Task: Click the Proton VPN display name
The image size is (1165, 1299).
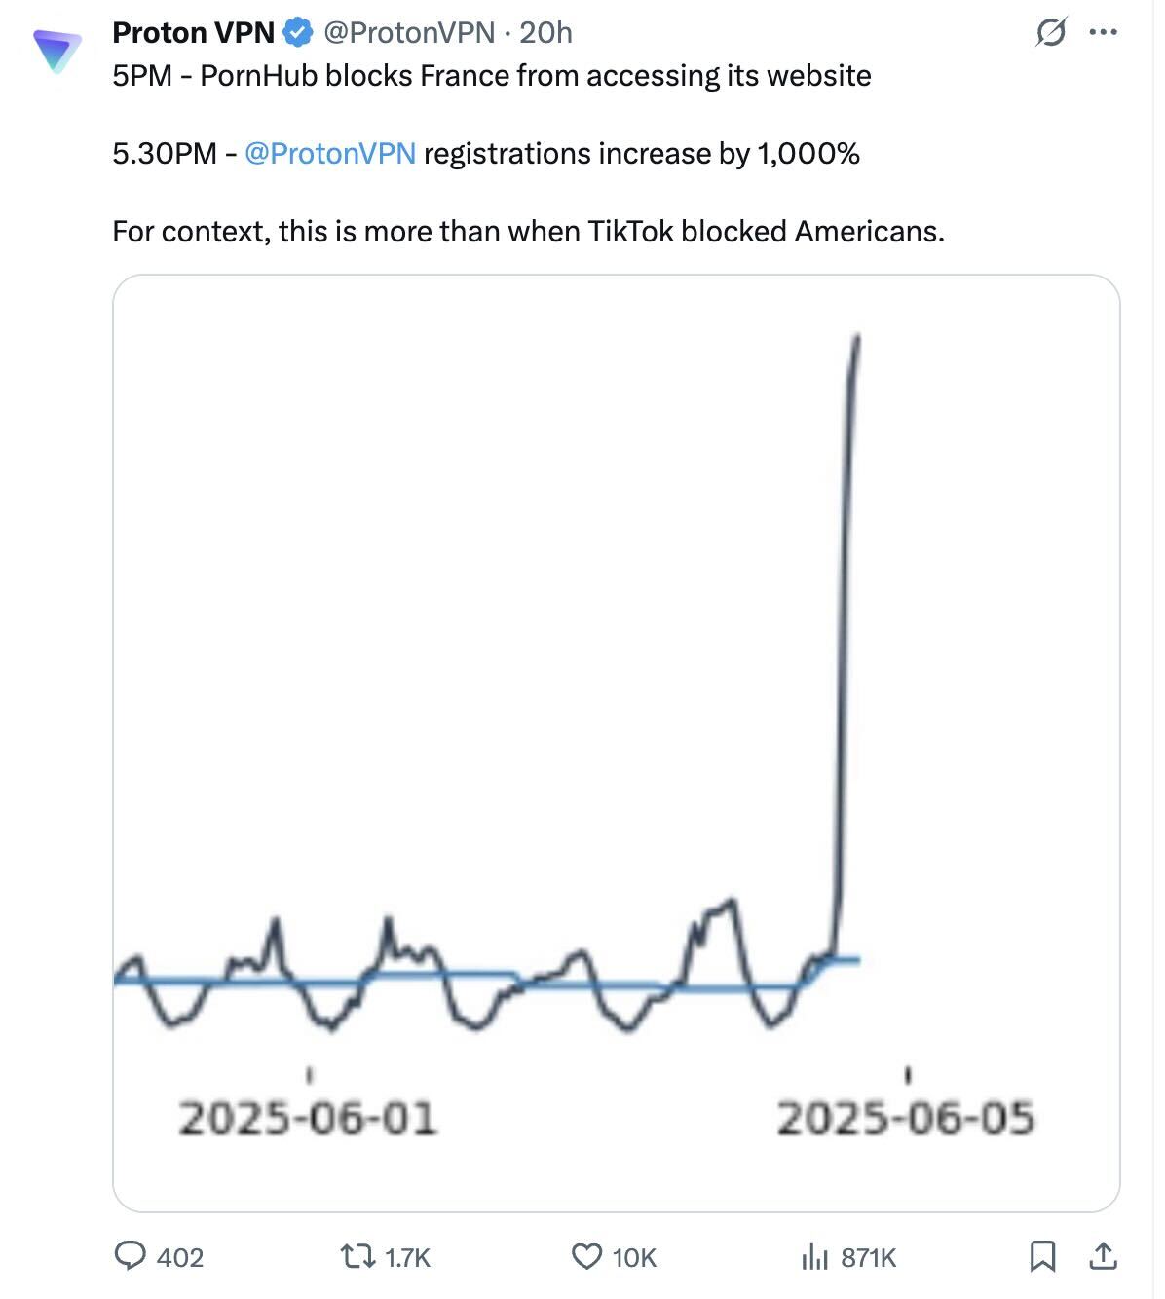Action: pos(194,33)
